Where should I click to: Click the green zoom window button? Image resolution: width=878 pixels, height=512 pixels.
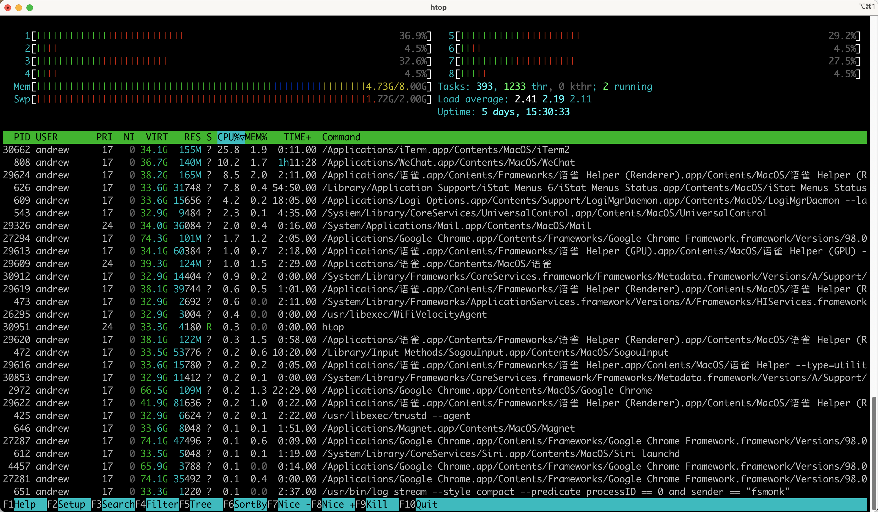point(30,8)
